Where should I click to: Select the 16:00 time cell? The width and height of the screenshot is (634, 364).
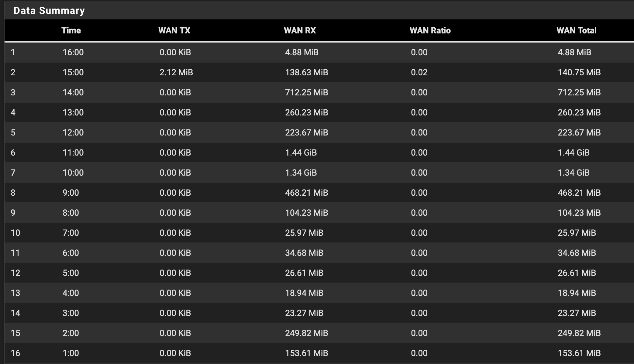73,52
